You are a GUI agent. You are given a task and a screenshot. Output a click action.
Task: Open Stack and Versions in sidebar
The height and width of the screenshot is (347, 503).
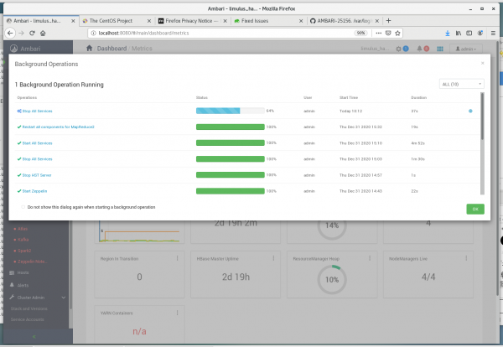coord(29,308)
